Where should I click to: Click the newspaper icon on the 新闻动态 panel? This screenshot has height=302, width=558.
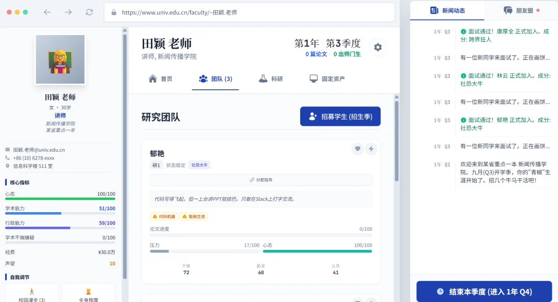tap(435, 10)
